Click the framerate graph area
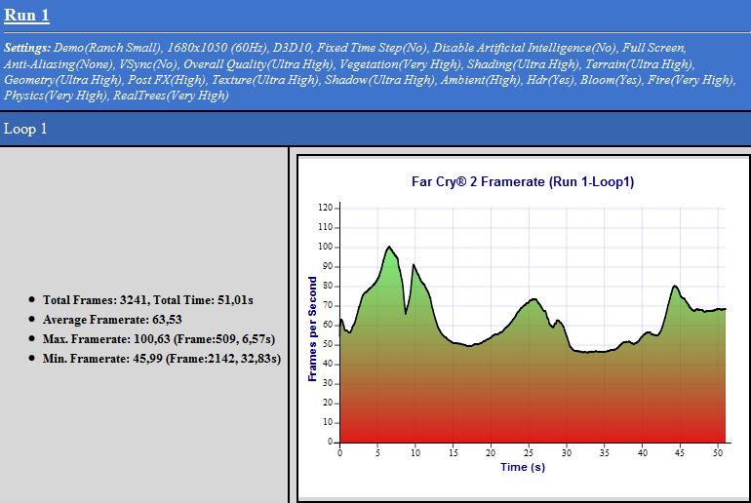Screen dimensions: 751x503 [533, 326]
